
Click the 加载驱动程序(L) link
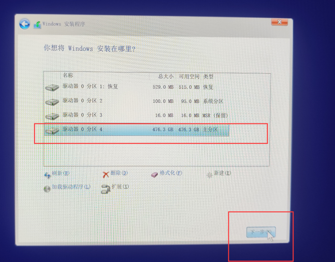[71, 187]
